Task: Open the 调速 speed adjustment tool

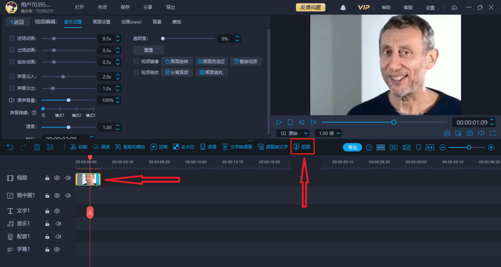Action: point(101,147)
